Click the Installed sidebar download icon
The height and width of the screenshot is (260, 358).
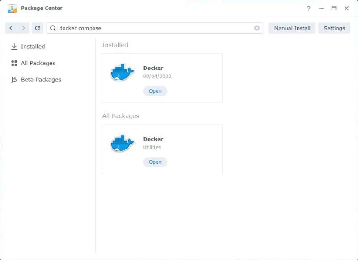click(14, 46)
